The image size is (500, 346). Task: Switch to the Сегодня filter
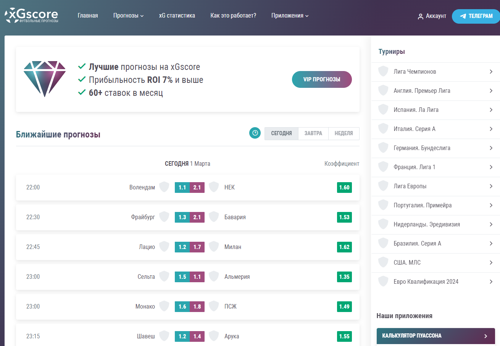(x=281, y=133)
